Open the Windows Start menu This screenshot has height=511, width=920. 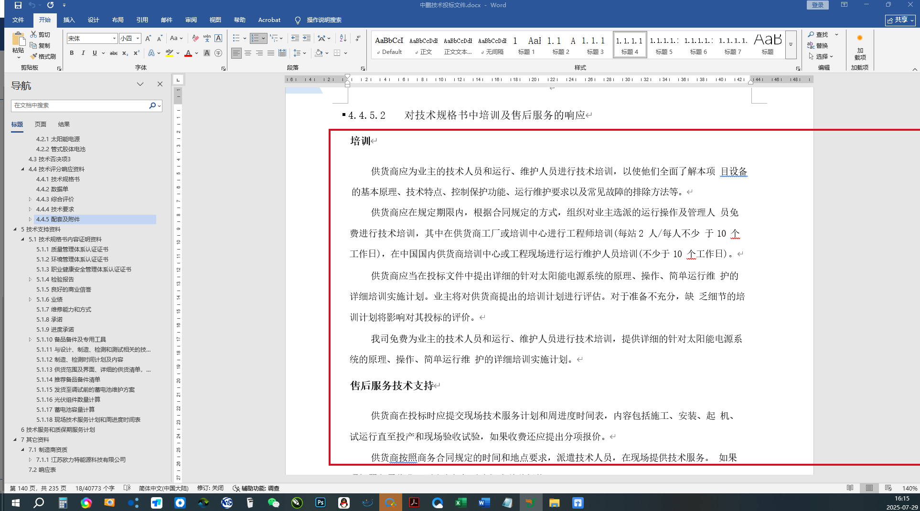[x=15, y=502]
